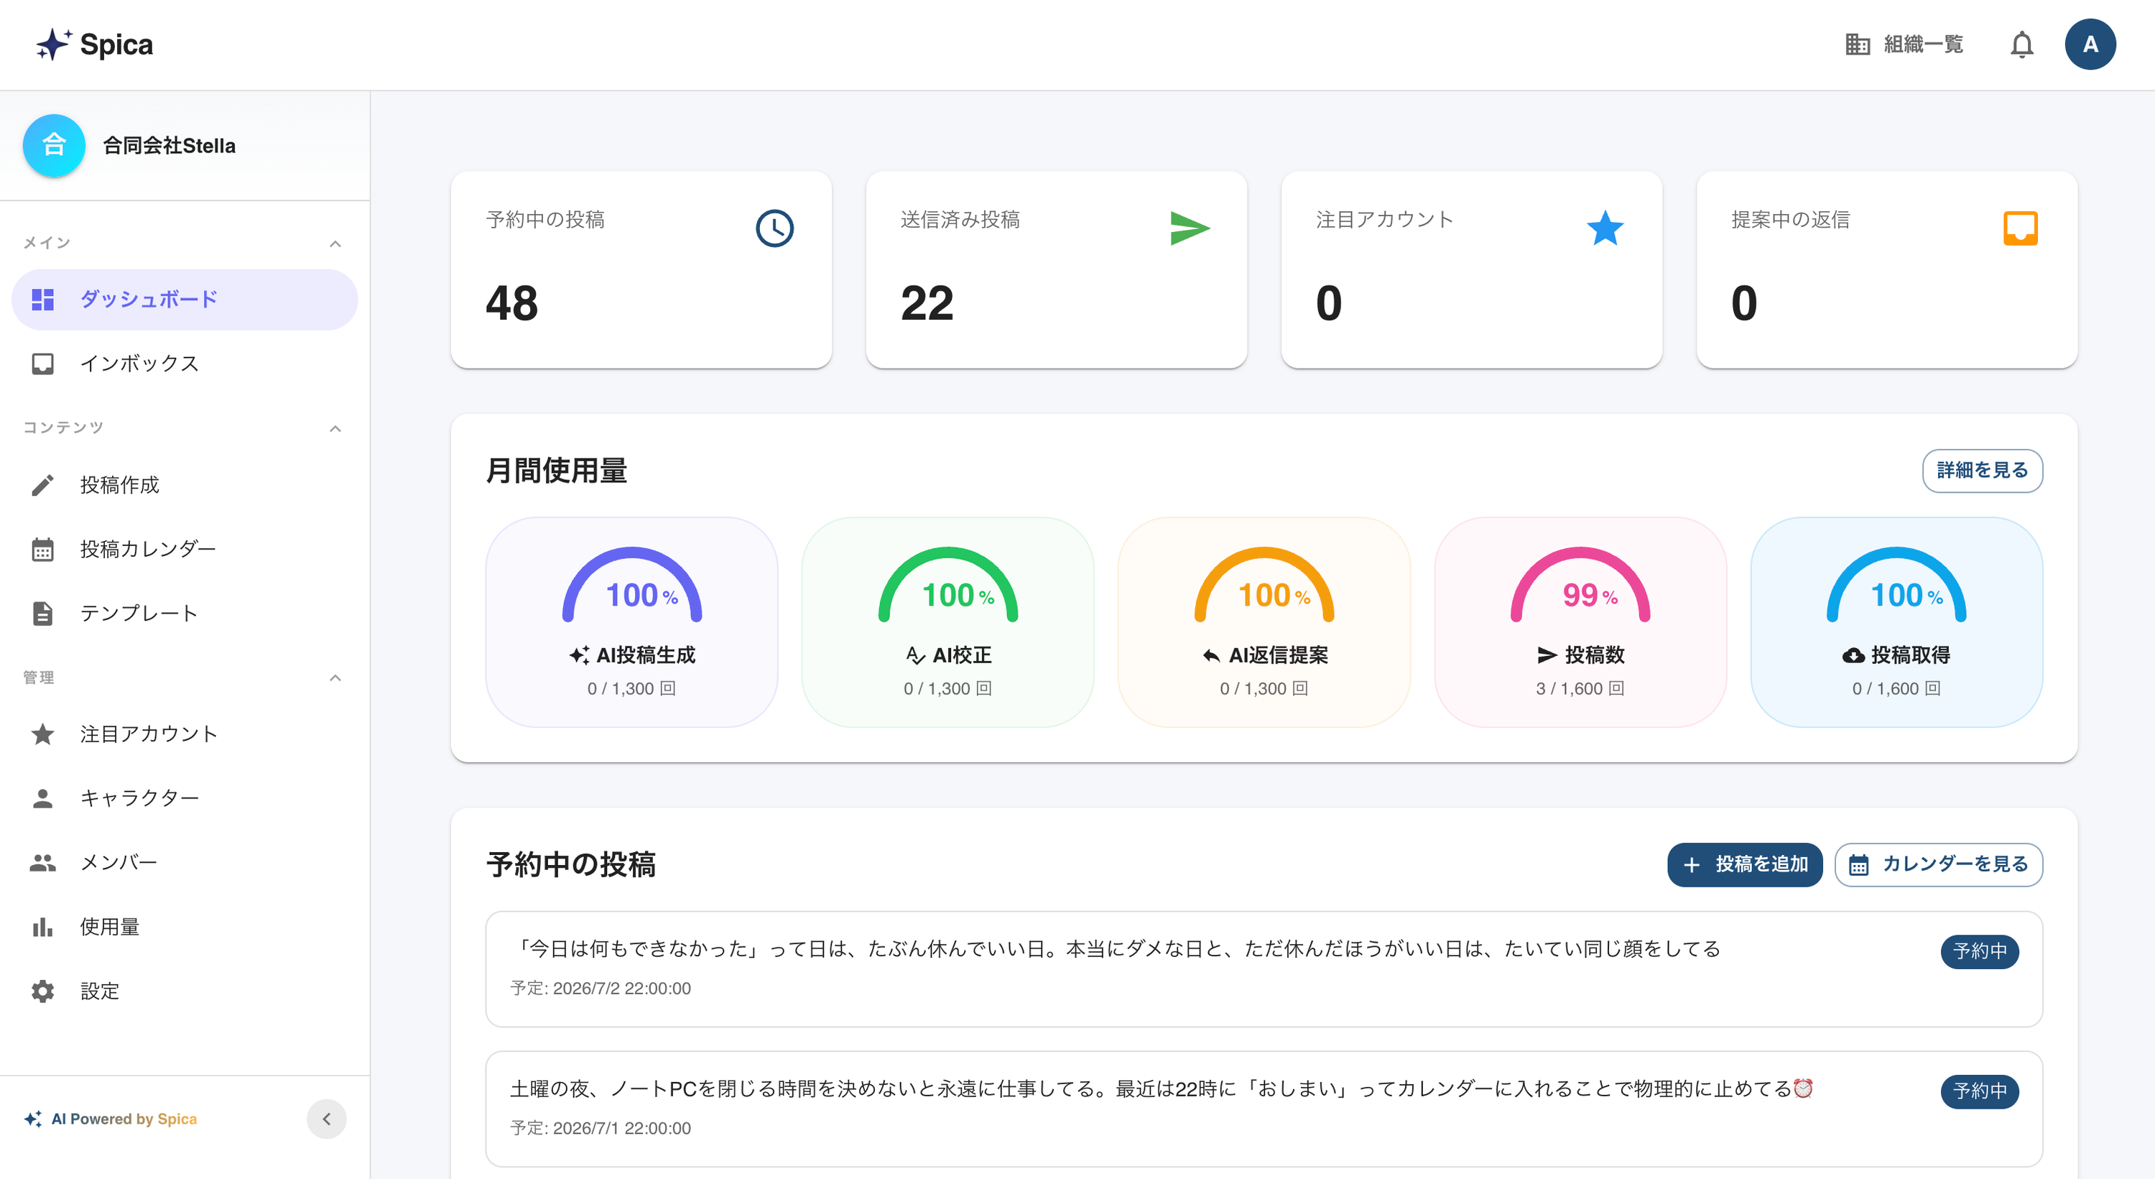The width and height of the screenshot is (2155, 1179).
Task: Click the sparkle icon beside AI投稿生成
Action: (x=579, y=655)
